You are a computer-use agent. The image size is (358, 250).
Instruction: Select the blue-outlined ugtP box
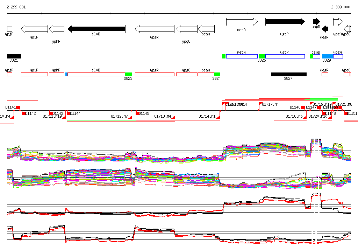coord(285,56)
